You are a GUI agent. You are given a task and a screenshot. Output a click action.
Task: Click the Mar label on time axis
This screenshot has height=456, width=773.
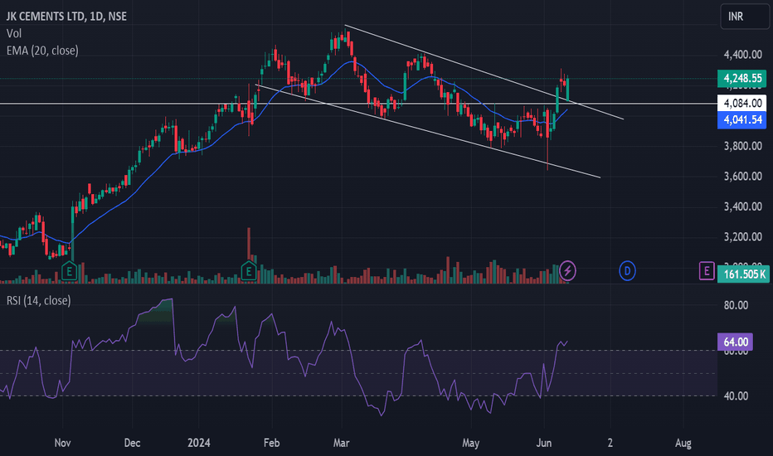coord(341,443)
